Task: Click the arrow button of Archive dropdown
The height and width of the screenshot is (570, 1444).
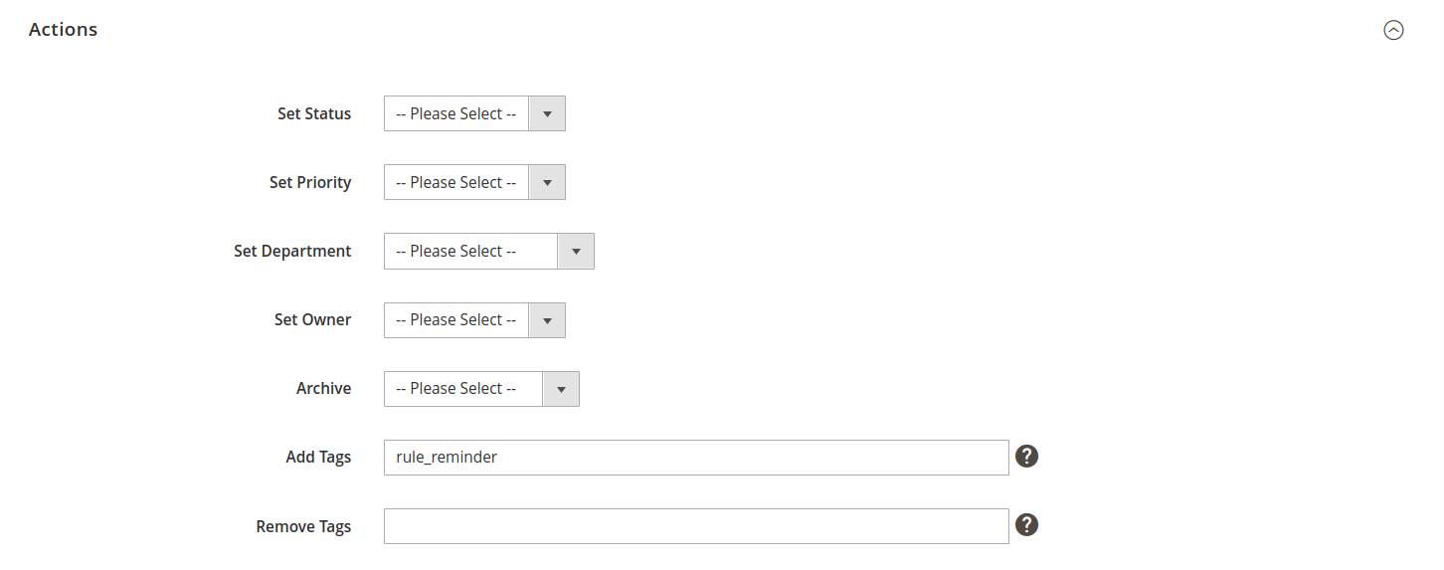Action: (x=561, y=388)
